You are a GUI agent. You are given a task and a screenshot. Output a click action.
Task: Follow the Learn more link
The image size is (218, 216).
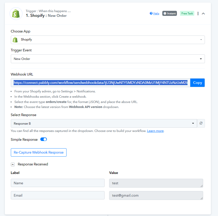pos(155,131)
